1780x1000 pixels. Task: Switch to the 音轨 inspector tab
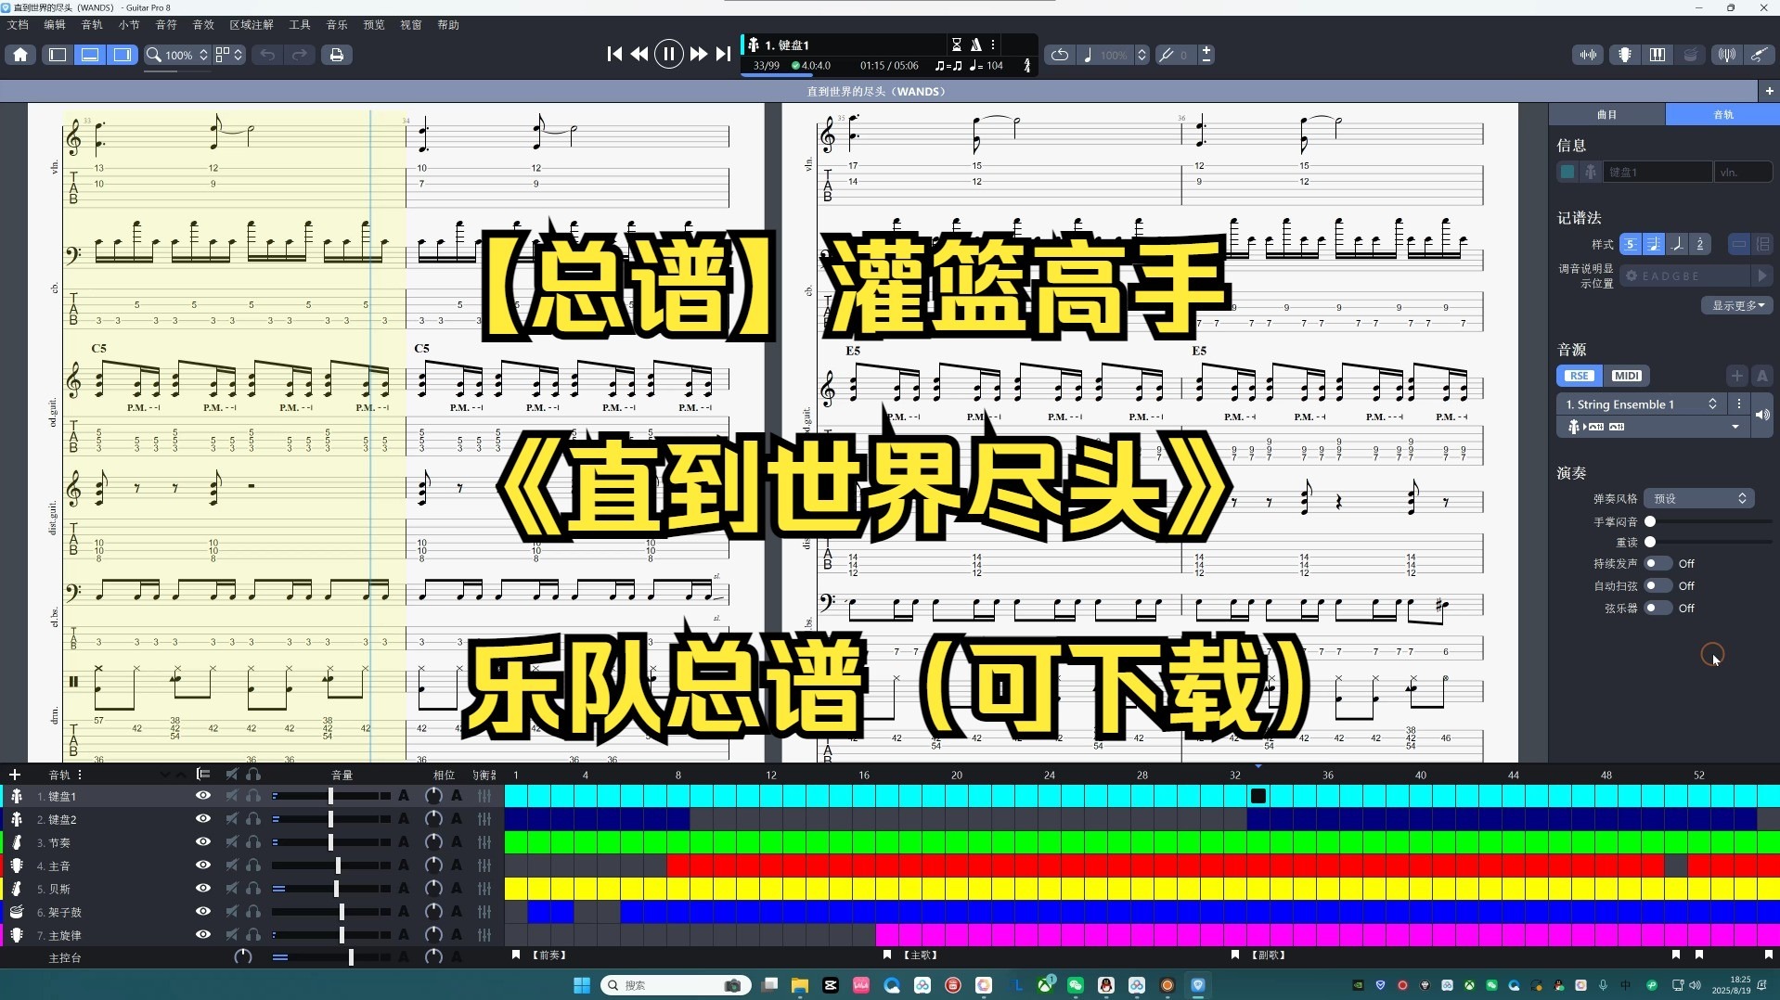[x=1722, y=114]
